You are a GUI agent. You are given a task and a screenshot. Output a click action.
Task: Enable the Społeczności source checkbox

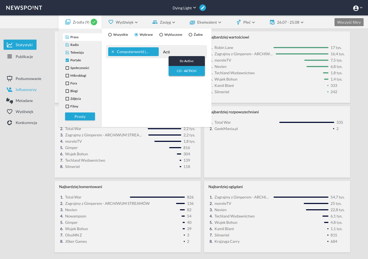67,68
